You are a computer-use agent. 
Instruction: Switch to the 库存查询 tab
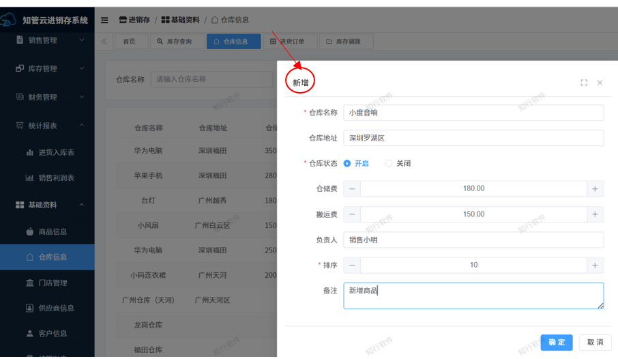pyautogui.click(x=174, y=42)
